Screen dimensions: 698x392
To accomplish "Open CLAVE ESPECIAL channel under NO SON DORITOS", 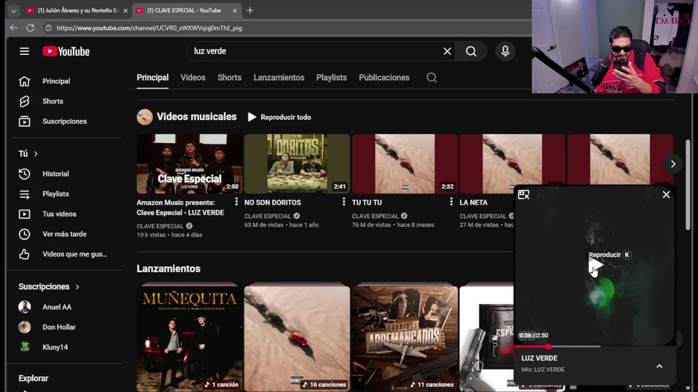I will tap(268, 216).
